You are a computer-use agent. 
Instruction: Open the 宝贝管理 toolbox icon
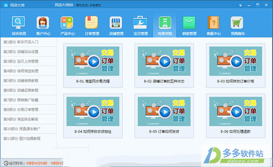[140, 23]
